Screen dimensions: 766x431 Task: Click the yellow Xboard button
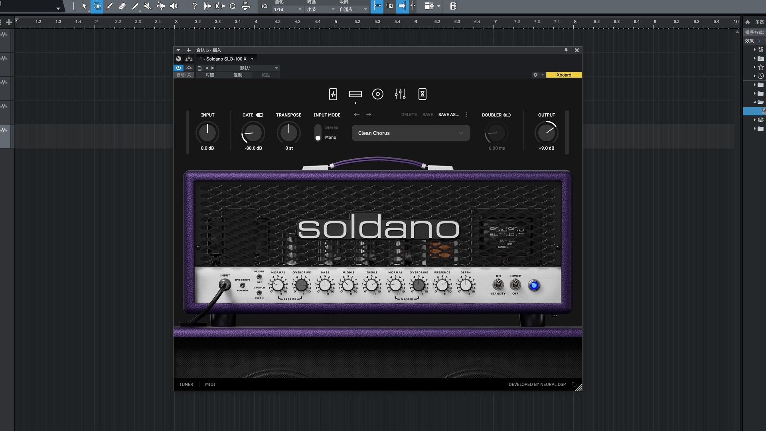point(563,75)
